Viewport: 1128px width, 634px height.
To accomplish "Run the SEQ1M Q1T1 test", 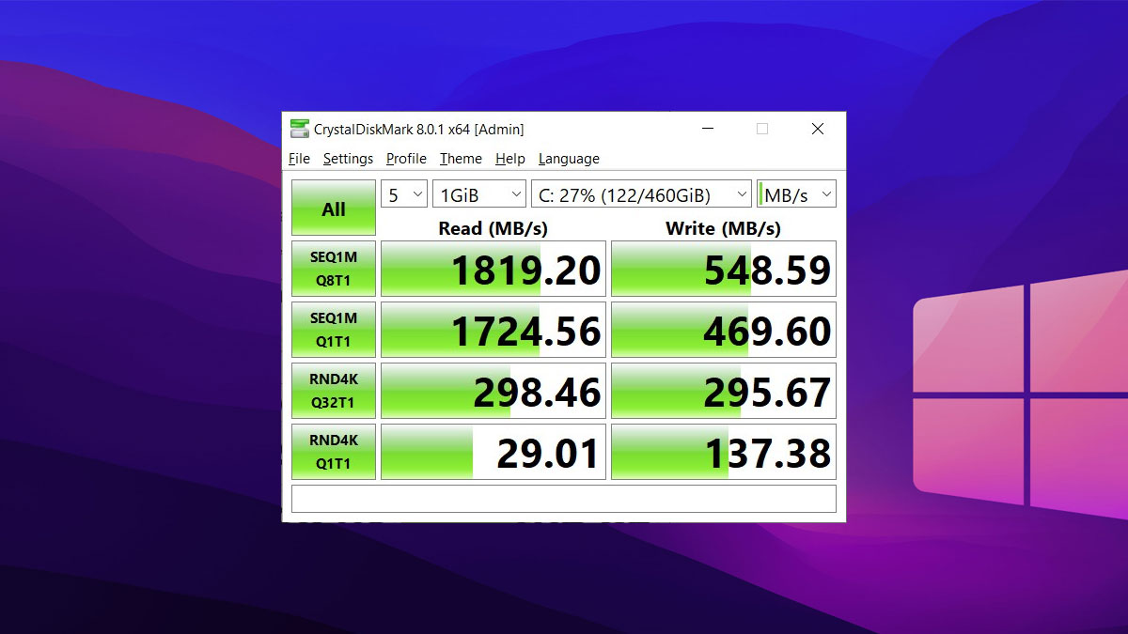I will click(x=334, y=330).
